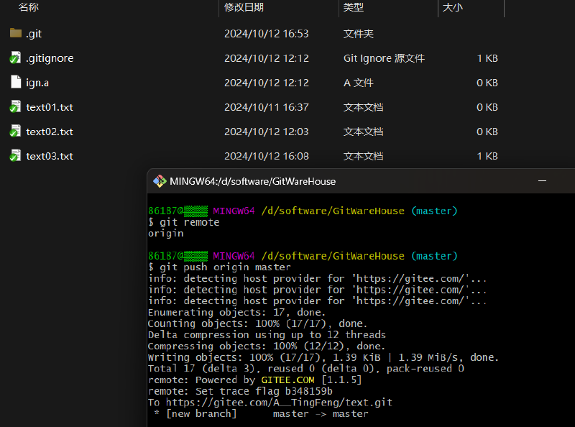The width and height of the screenshot is (575, 427).
Task: Click the 1 KB size of .gitignore
Action: [x=487, y=58]
